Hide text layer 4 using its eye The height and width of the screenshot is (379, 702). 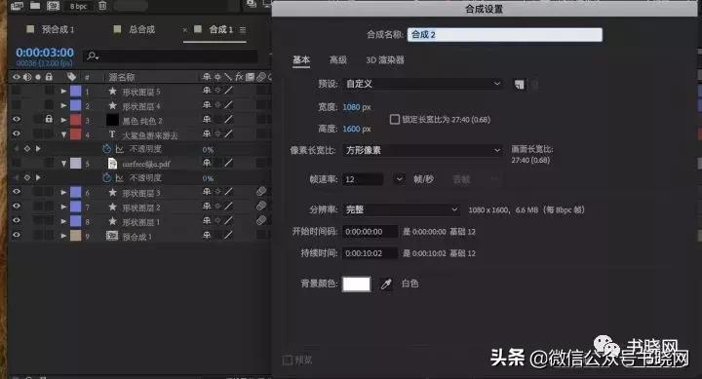click(x=17, y=133)
